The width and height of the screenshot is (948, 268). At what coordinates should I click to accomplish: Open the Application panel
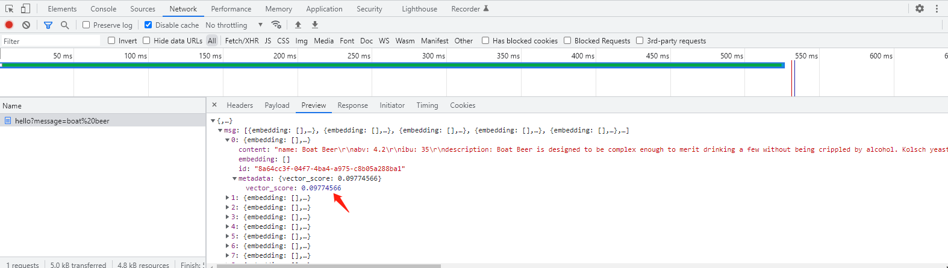[324, 8]
